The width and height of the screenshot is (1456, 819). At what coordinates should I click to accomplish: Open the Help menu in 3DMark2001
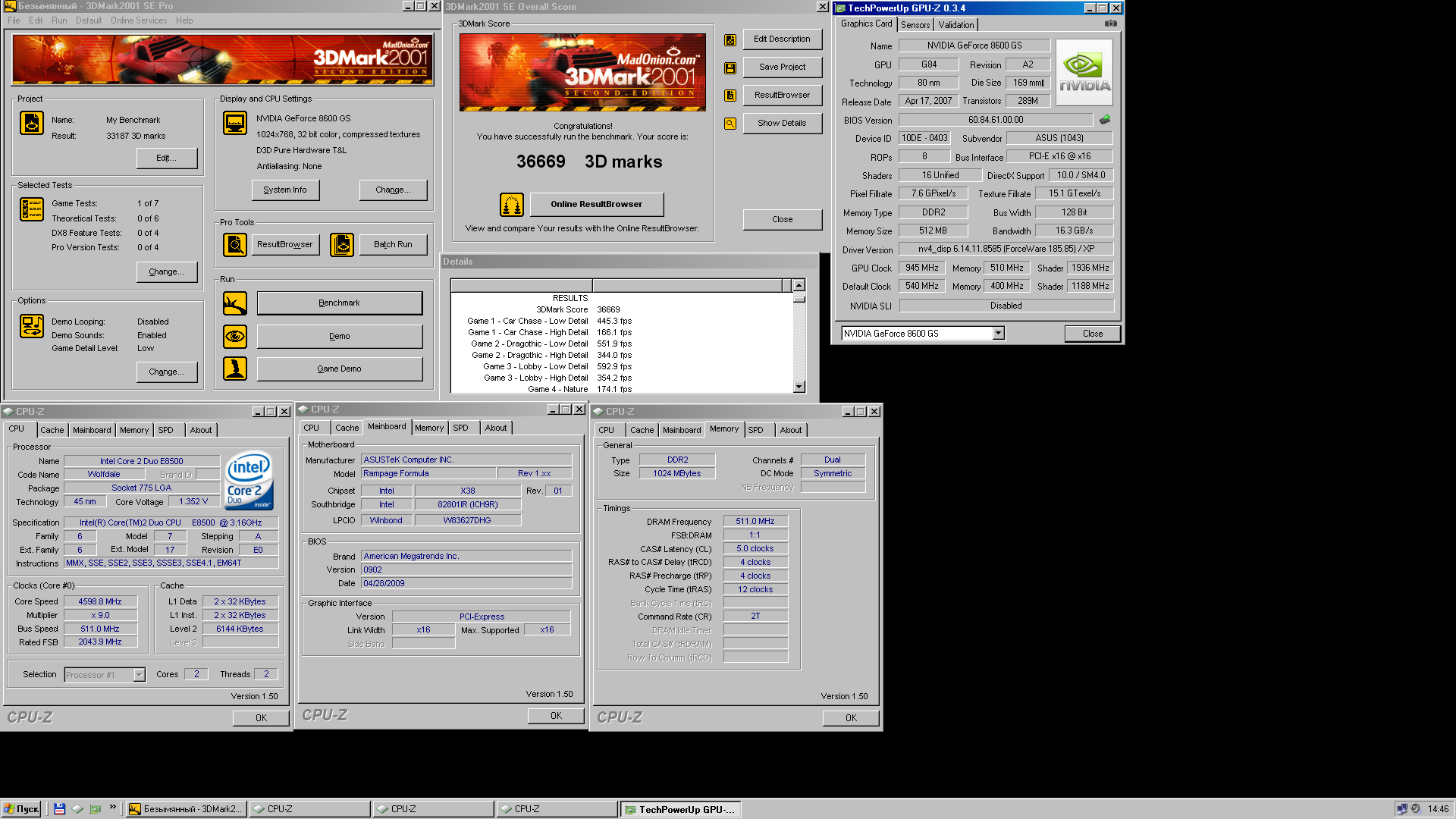184,20
